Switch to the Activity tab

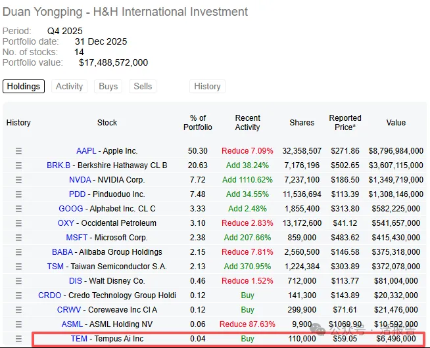click(x=69, y=86)
